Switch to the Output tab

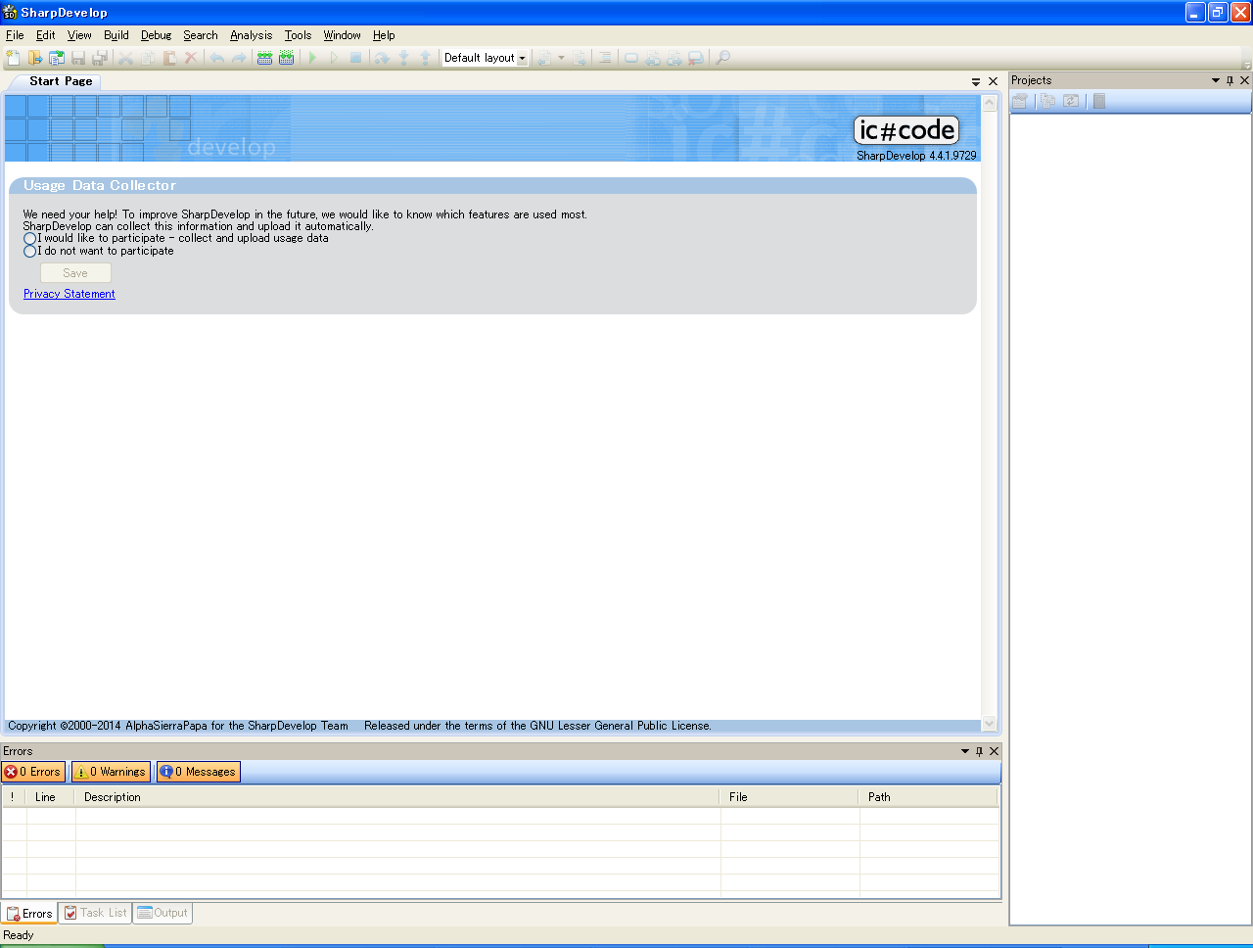(162, 913)
